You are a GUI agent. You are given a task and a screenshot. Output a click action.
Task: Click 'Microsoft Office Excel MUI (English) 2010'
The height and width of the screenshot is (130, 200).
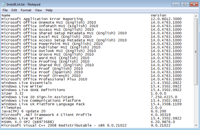[x=47, y=37]
